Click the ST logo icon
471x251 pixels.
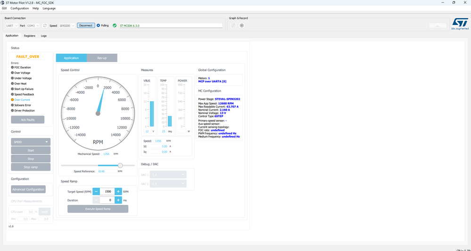[x=460, y=24]
